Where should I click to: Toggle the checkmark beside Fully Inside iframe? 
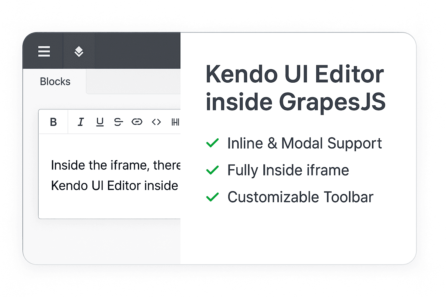pos(213,170)
